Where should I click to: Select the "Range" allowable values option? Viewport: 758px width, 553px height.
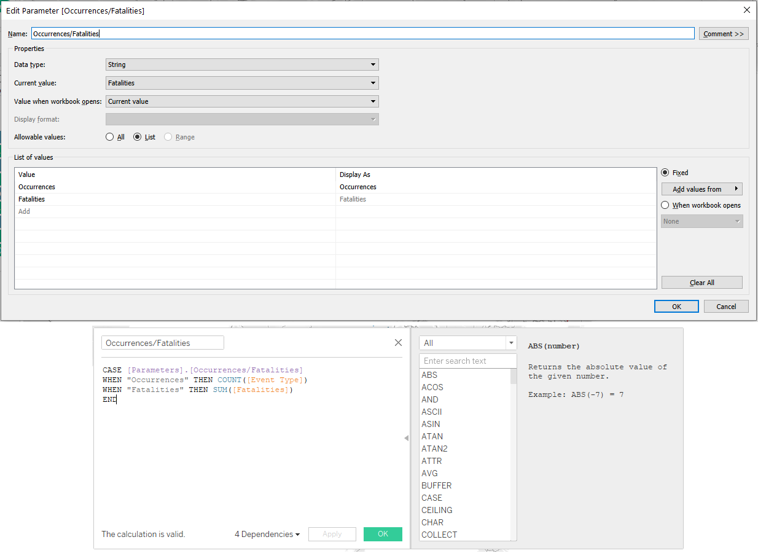[166, 136]
